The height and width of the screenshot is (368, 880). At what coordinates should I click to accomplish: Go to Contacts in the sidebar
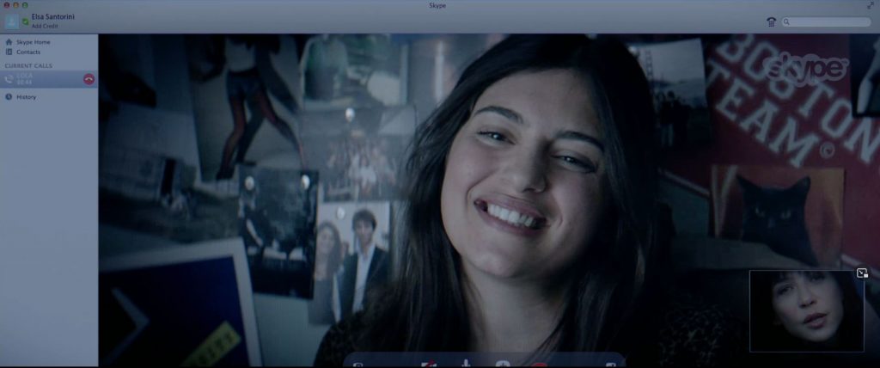28,52
